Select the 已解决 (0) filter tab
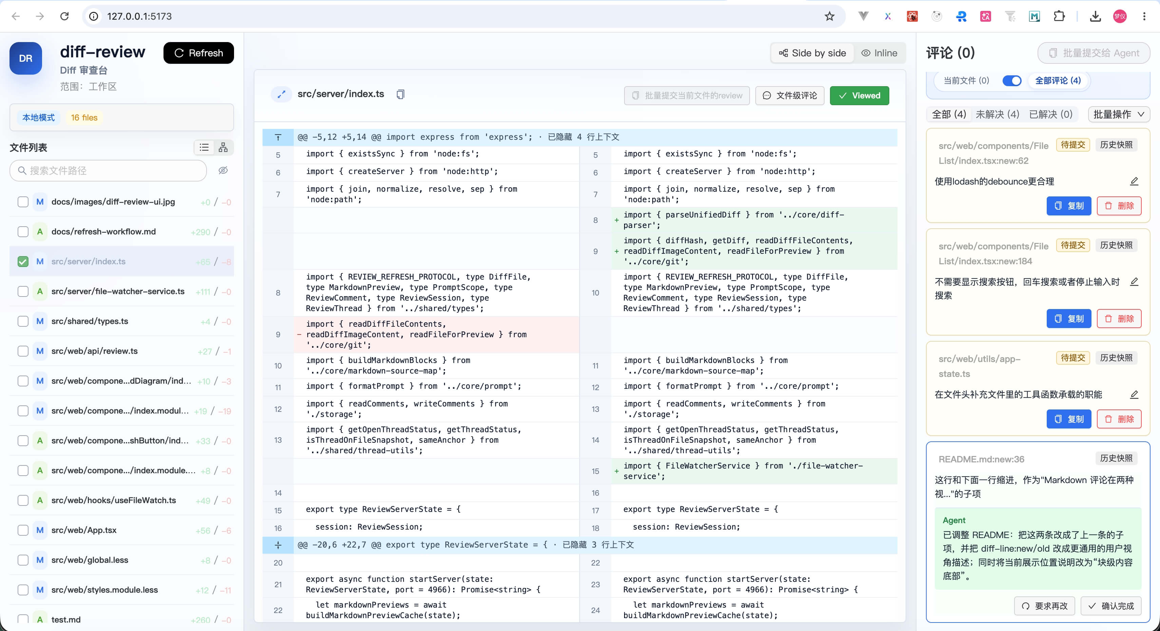This screenshot has width=1160, height=631. click(x=1050, y=114)
